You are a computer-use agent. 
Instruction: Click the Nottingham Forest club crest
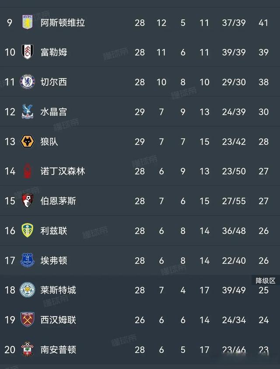pos(28,171)
